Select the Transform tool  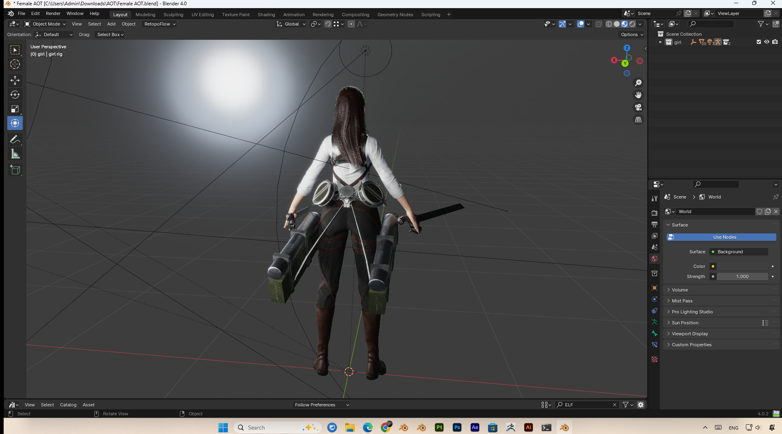click(x=15, y=123)
